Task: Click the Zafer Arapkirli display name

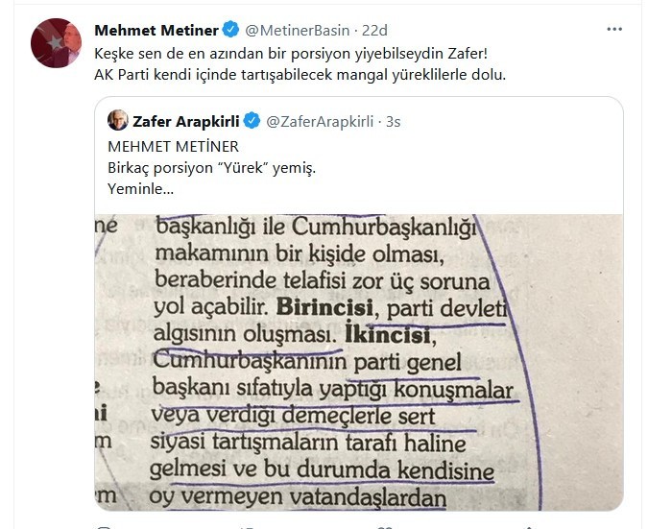Action: pos(186,122)
